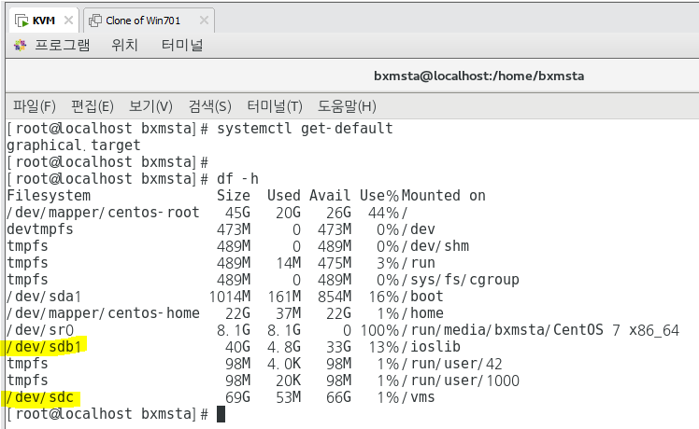Open the 보기(V) menu
The image size is (699, 429).
click(x=150, y=106)
